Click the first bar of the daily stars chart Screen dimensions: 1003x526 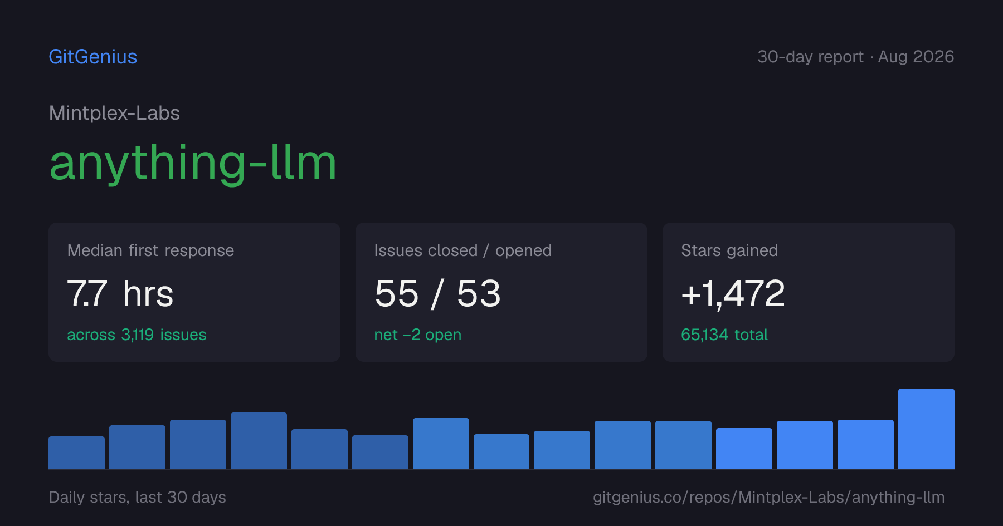[76, 453]
